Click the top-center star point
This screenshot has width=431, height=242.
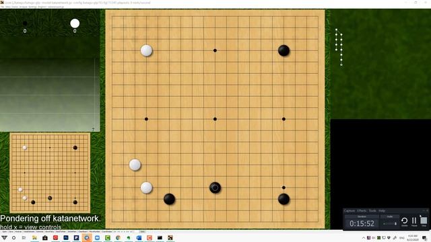point(215,50)
